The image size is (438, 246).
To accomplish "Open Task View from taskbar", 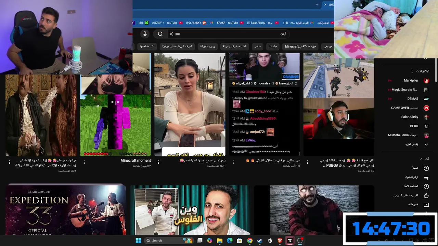I will pos(199,241).
